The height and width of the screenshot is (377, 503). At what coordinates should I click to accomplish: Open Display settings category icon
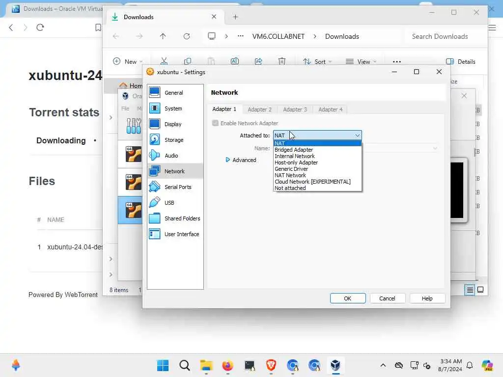[155, 124]
